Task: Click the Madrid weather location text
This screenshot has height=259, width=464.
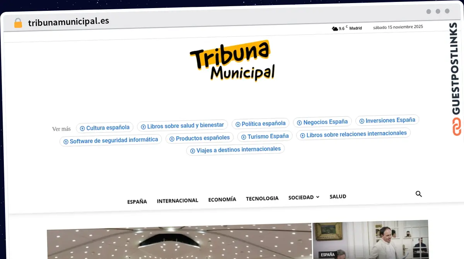Action: (356, 28)
